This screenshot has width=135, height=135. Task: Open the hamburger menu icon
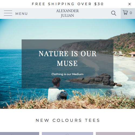[8, 13]
